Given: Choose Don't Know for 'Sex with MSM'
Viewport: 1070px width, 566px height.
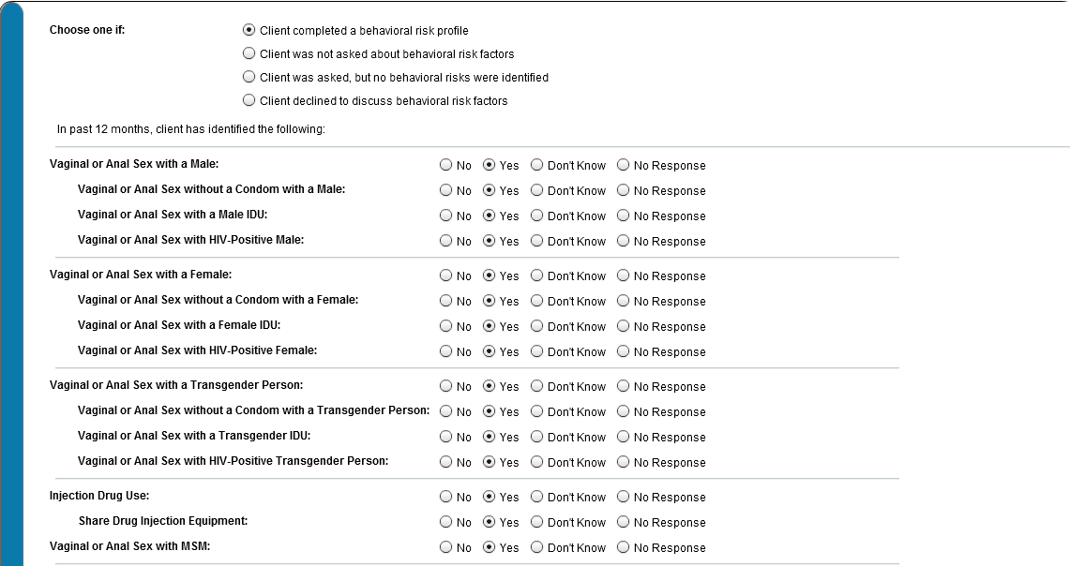Looking at the screenshot, I should (x=536, y=547).
